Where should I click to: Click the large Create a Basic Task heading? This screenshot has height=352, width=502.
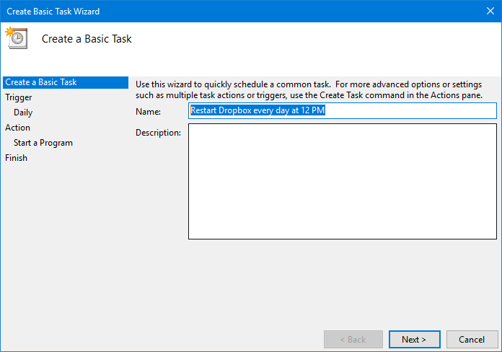[87, 39]
